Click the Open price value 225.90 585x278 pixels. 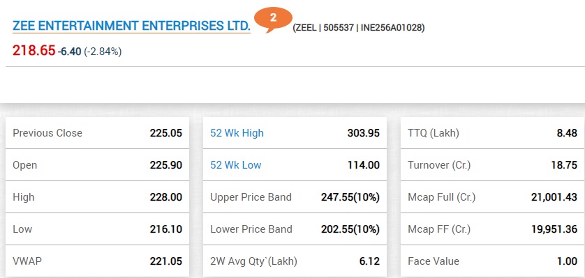point(166,165)
